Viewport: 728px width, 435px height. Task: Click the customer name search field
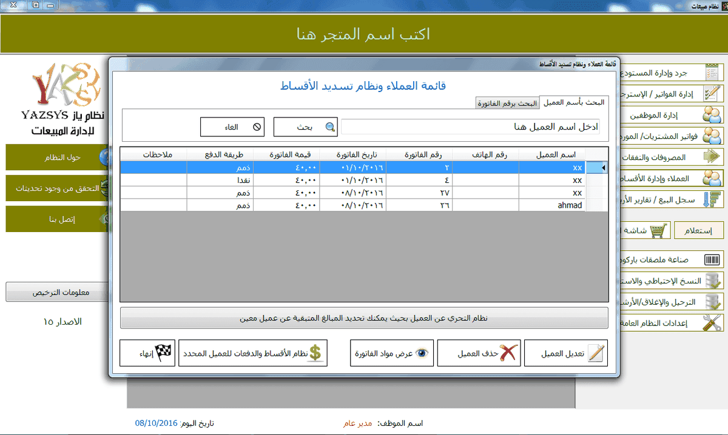tap(470, 127)
